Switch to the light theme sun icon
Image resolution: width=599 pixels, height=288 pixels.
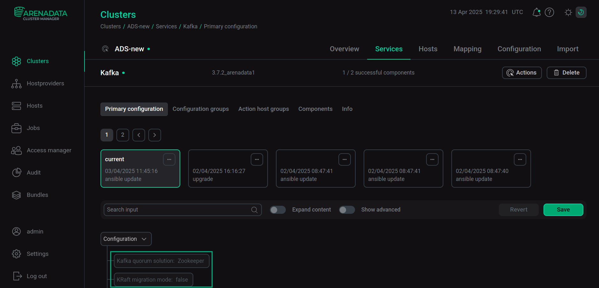568,12
